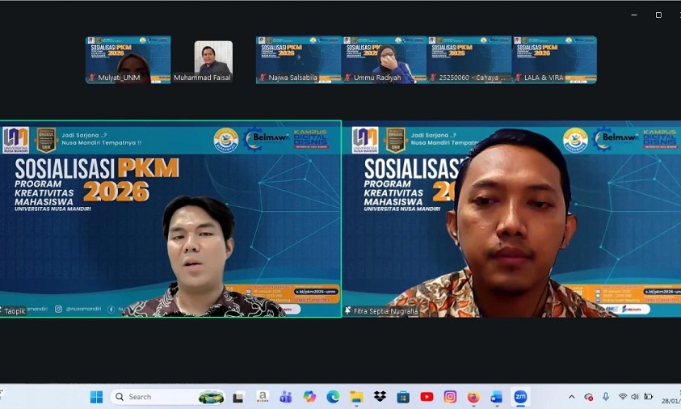Select Muhammad Faisal's participant thumbnail
Screen dimensions: 681x409
[x=213, y=60]
